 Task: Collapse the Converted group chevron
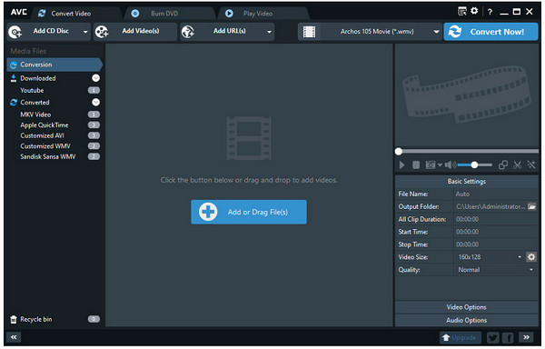point(95,102)
